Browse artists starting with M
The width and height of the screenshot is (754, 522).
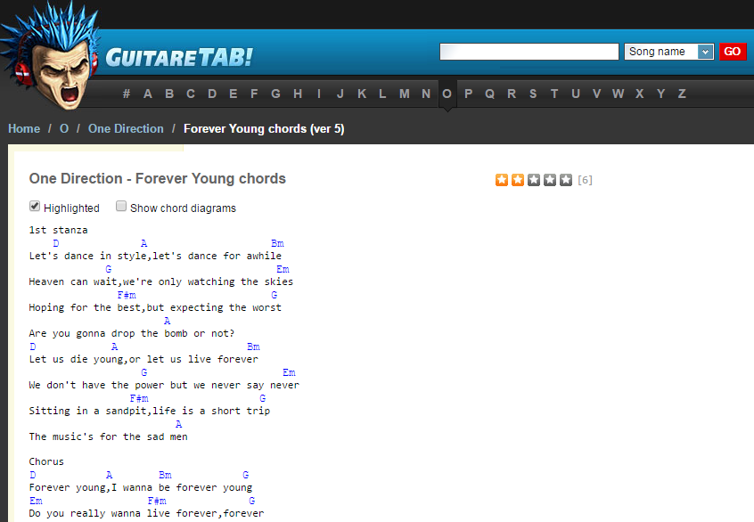coord(405,94)
